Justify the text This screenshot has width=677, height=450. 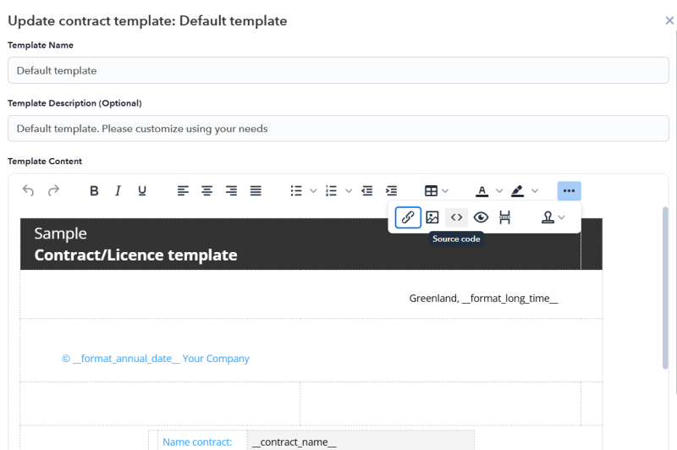[256, 190]
